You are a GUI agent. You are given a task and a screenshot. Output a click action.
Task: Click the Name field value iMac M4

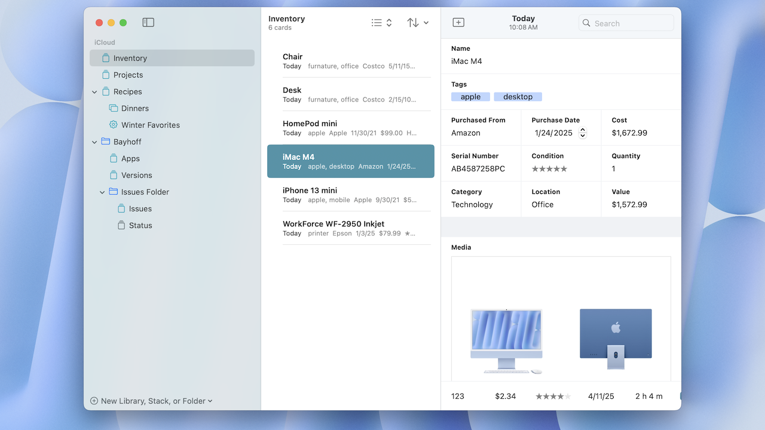467,61
